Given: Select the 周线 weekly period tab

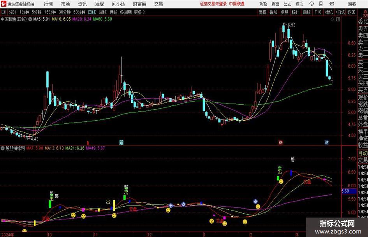Looking at the screenshot, I should [103, 12].
